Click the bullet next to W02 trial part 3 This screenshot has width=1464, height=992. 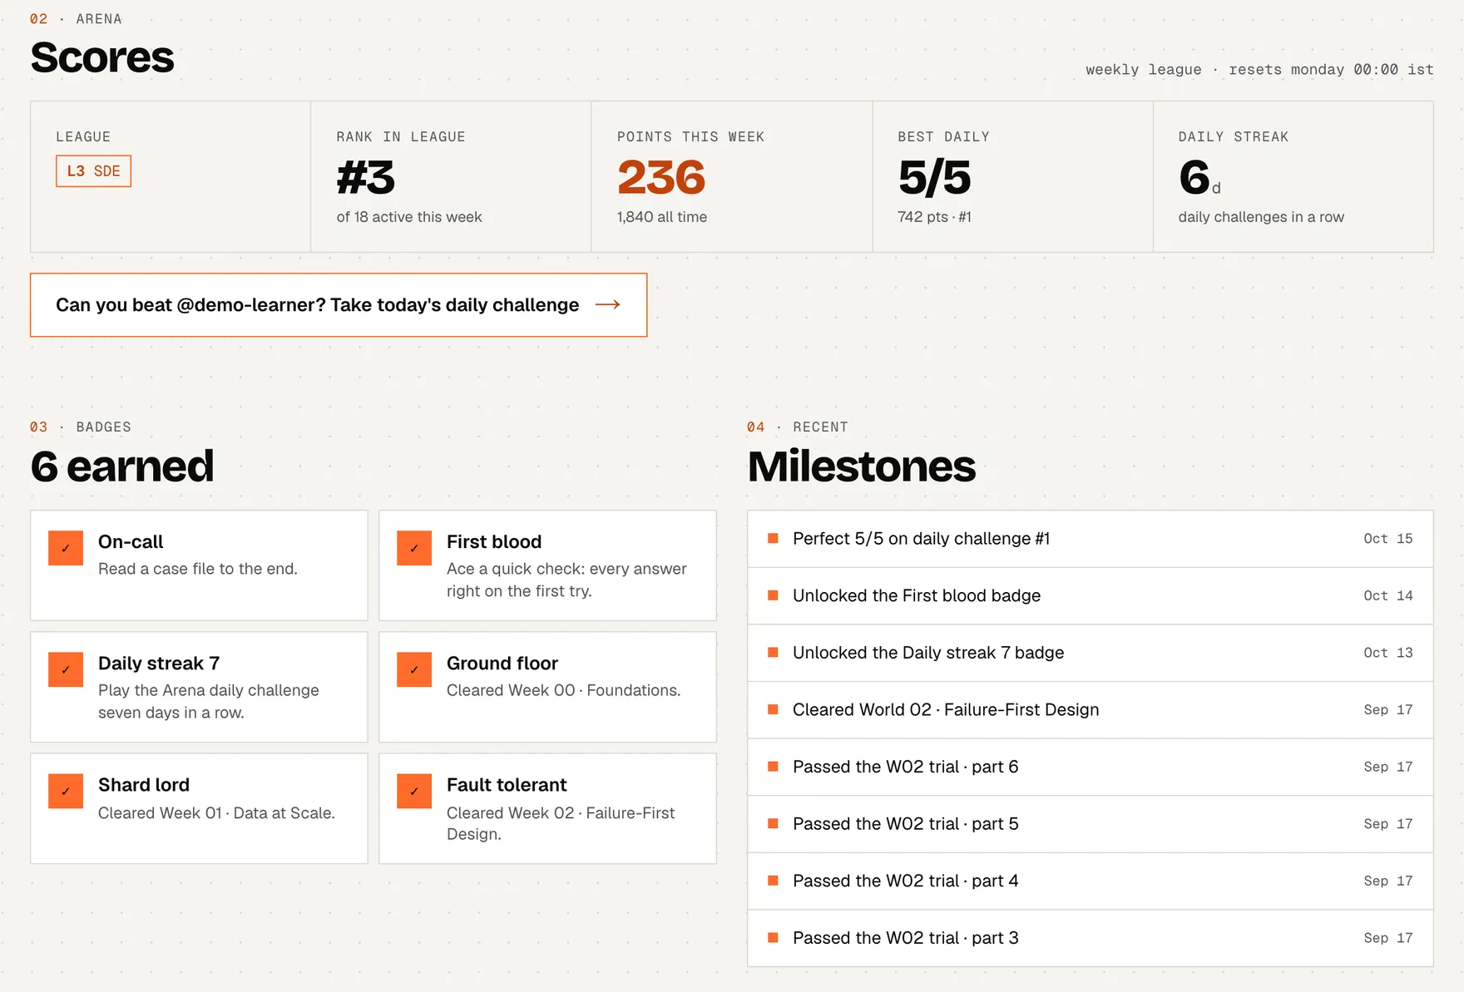773,938
